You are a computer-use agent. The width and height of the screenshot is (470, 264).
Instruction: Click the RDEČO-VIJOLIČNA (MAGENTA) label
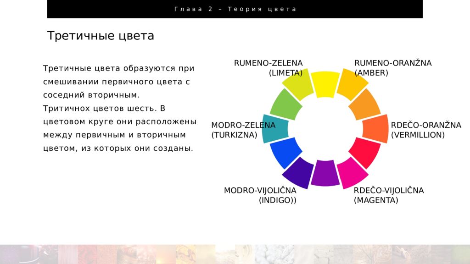pos(389,195)
